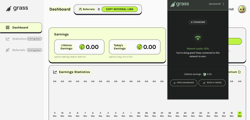Click the refresh arrows icon
This screenshot has height=120, width=250.
click(239, 72)
